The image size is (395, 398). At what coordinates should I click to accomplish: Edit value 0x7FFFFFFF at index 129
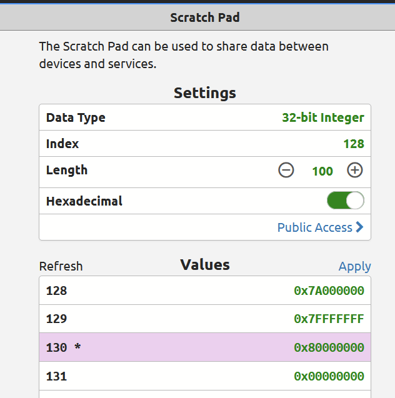tap(329, 319)
